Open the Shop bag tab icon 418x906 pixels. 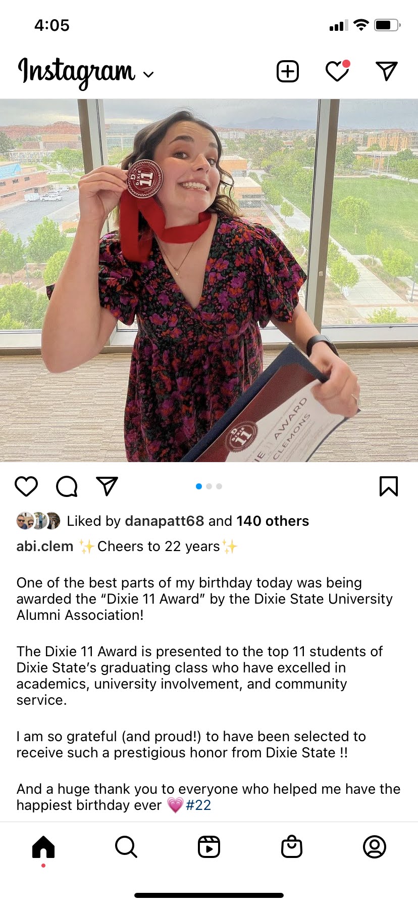click(x=292, y=846)
